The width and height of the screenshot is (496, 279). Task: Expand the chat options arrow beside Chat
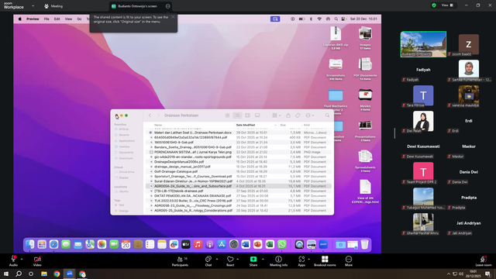coord(217,259)
